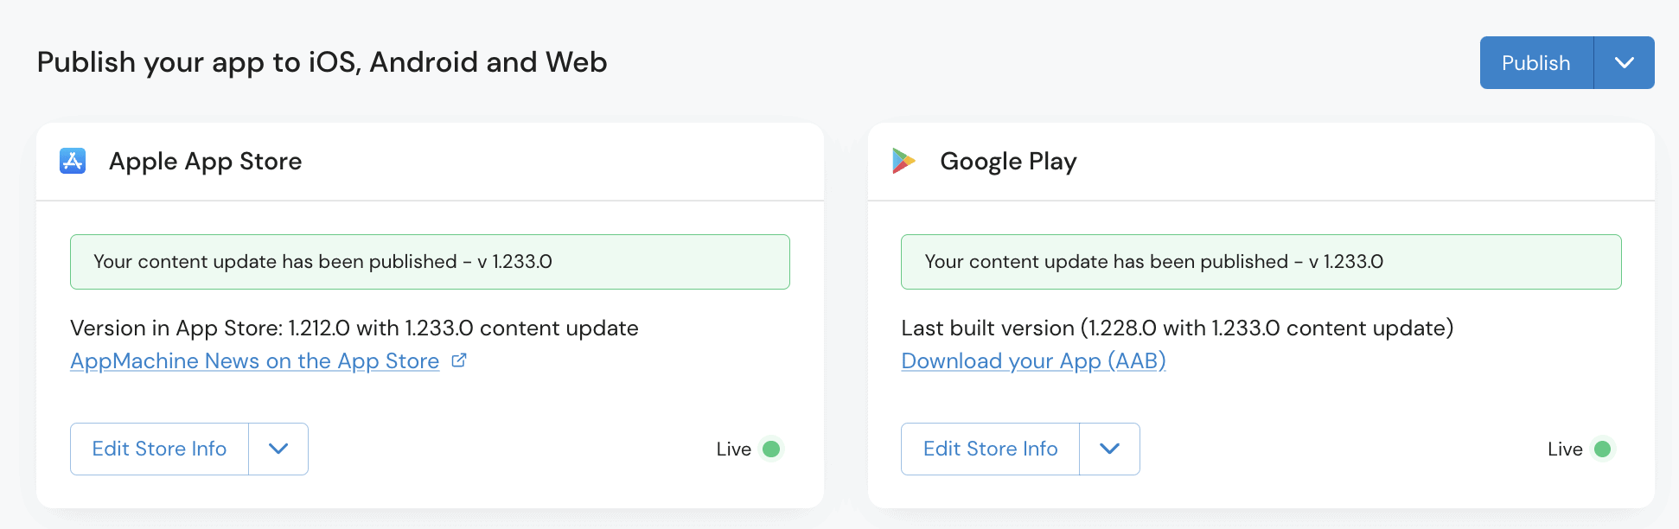Expand Apple App Store Edit Store Info dropdown
1679x529 pixels.
278,449
